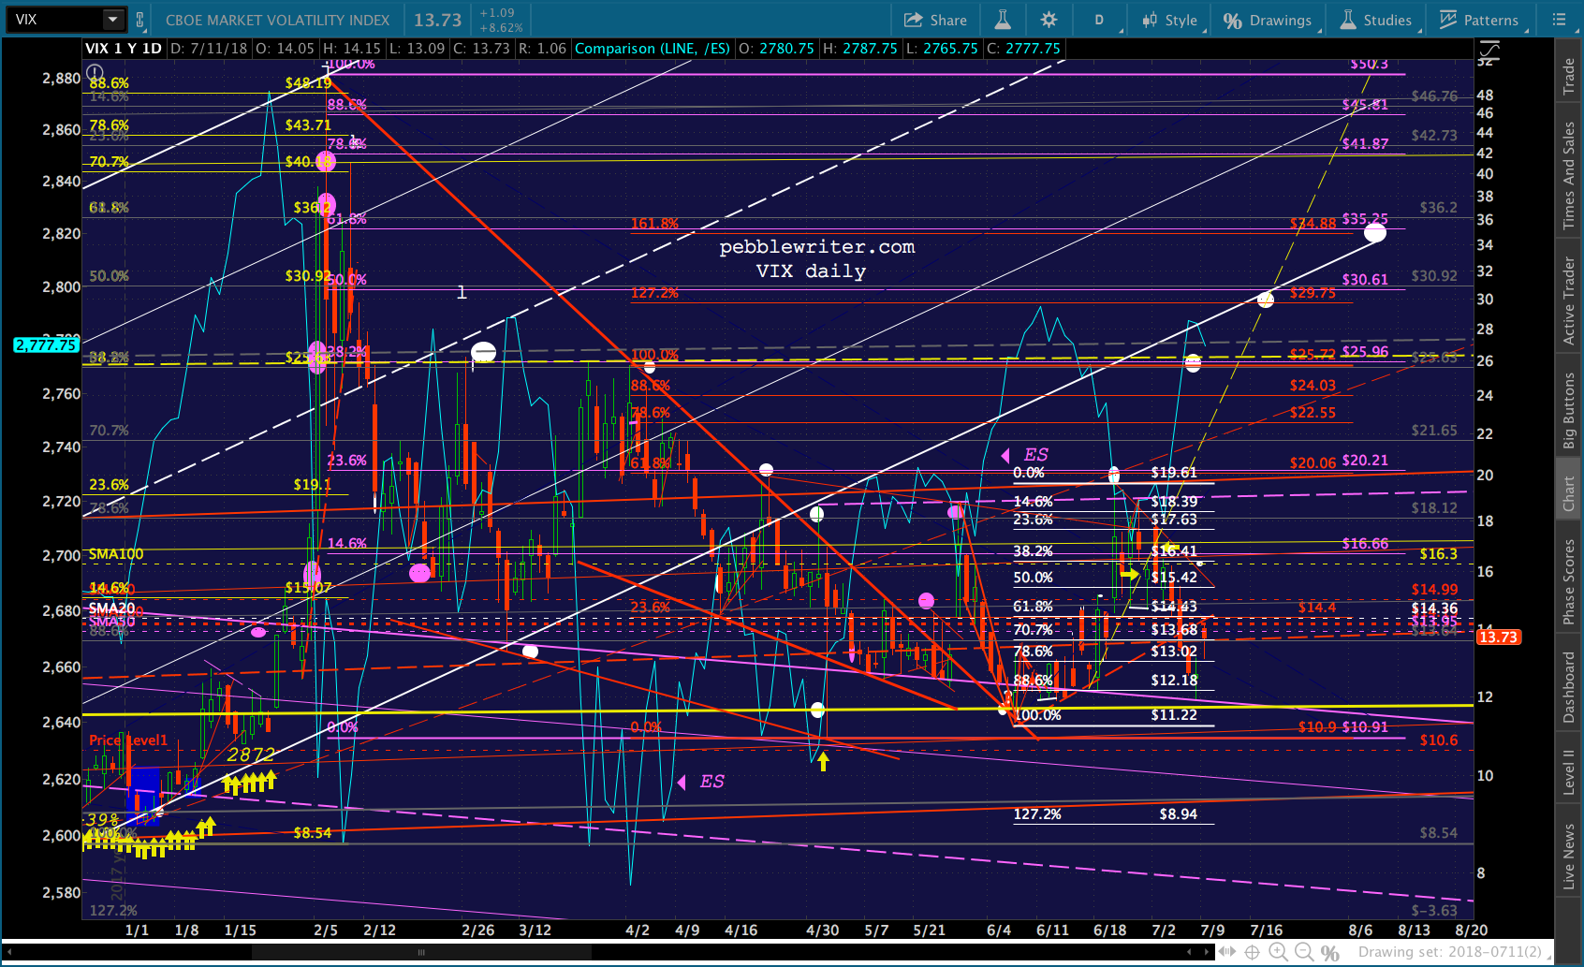This screenshot has width=1584, height=967.
Task: Click the scroll right arrow on time scrollbar
Action: [1208, 952]
